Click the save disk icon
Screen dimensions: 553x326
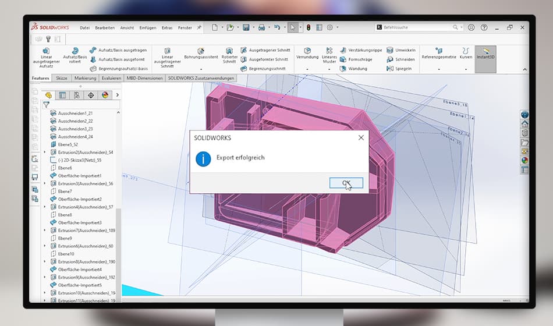tap(246, 27)
